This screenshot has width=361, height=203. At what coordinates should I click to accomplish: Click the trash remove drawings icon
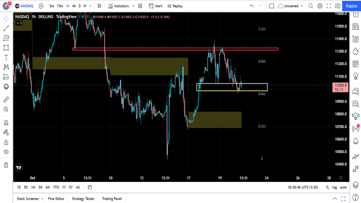tap(6, 165)
